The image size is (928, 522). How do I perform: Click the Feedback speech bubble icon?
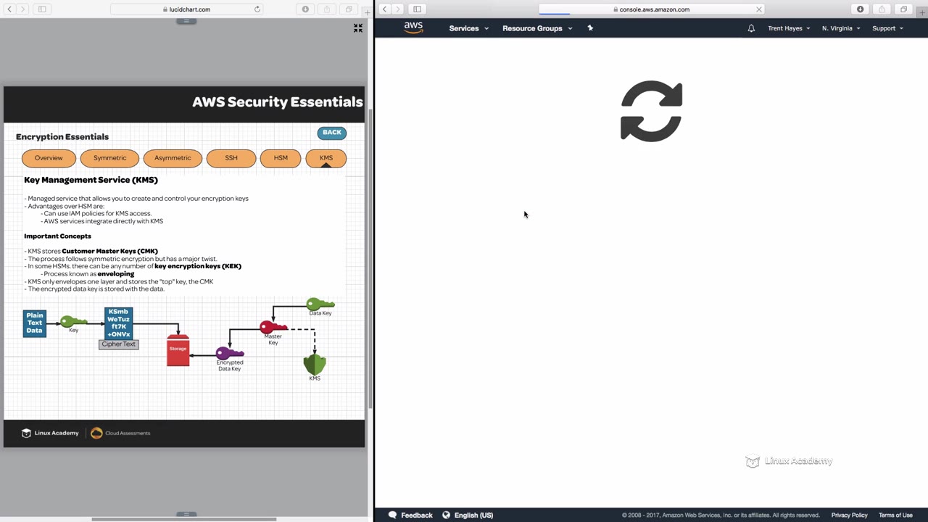point(393,515)
